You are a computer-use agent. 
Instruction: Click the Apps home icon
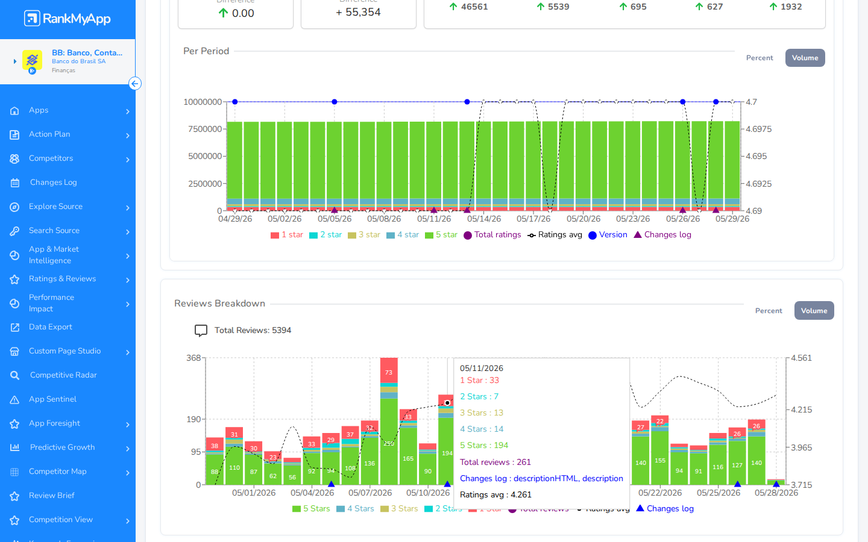pos(15,110)
